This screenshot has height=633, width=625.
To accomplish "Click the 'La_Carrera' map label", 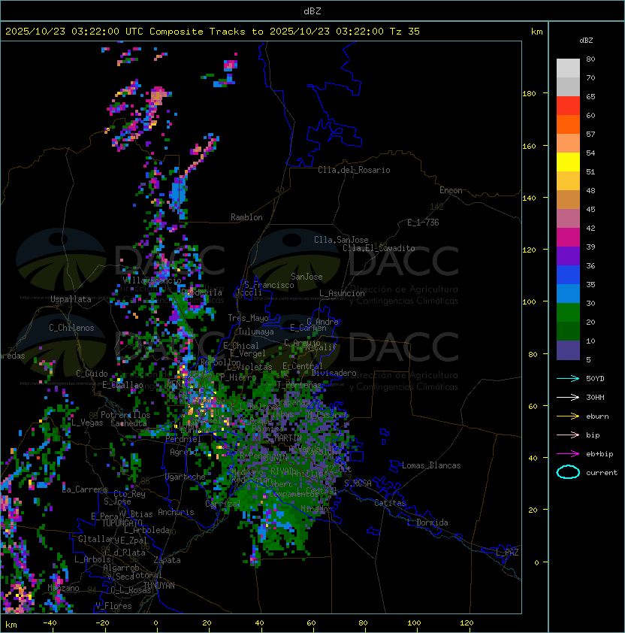I will (x=85, y=489).
